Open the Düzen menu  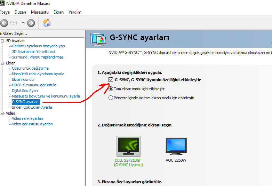pyautogui.click(x=20, y=12)
